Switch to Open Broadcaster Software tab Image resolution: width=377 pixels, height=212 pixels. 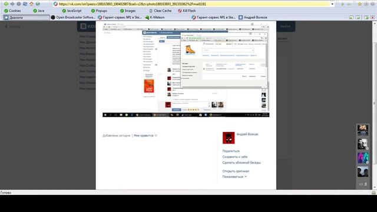(73, 18)
